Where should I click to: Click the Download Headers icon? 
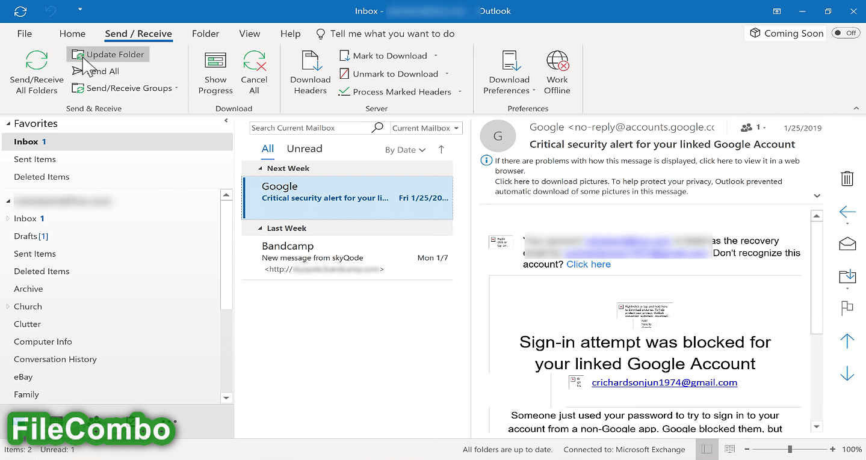pyautogui.click(x=311, y=61)
